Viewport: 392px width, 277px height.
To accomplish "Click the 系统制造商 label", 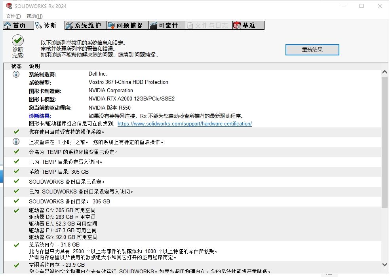I will coord(42,74).
